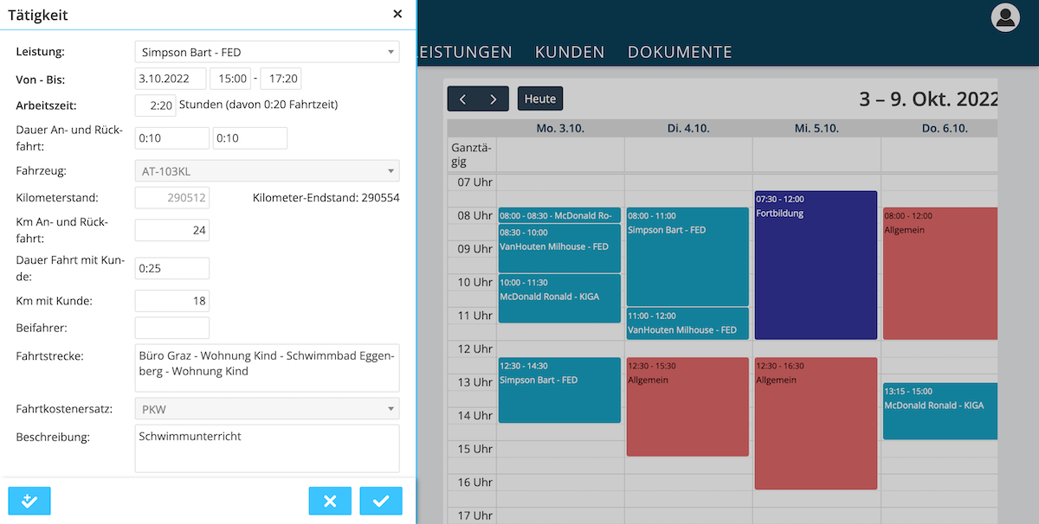Open Thursday 13:15 - 15:00 McDonald Ronald event
The image size is (1039, 524).
click(x=941, y=411)
